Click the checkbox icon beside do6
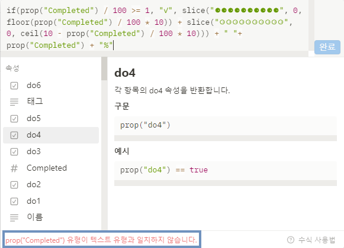The image size is (344, 248). (x=14, y=86)
